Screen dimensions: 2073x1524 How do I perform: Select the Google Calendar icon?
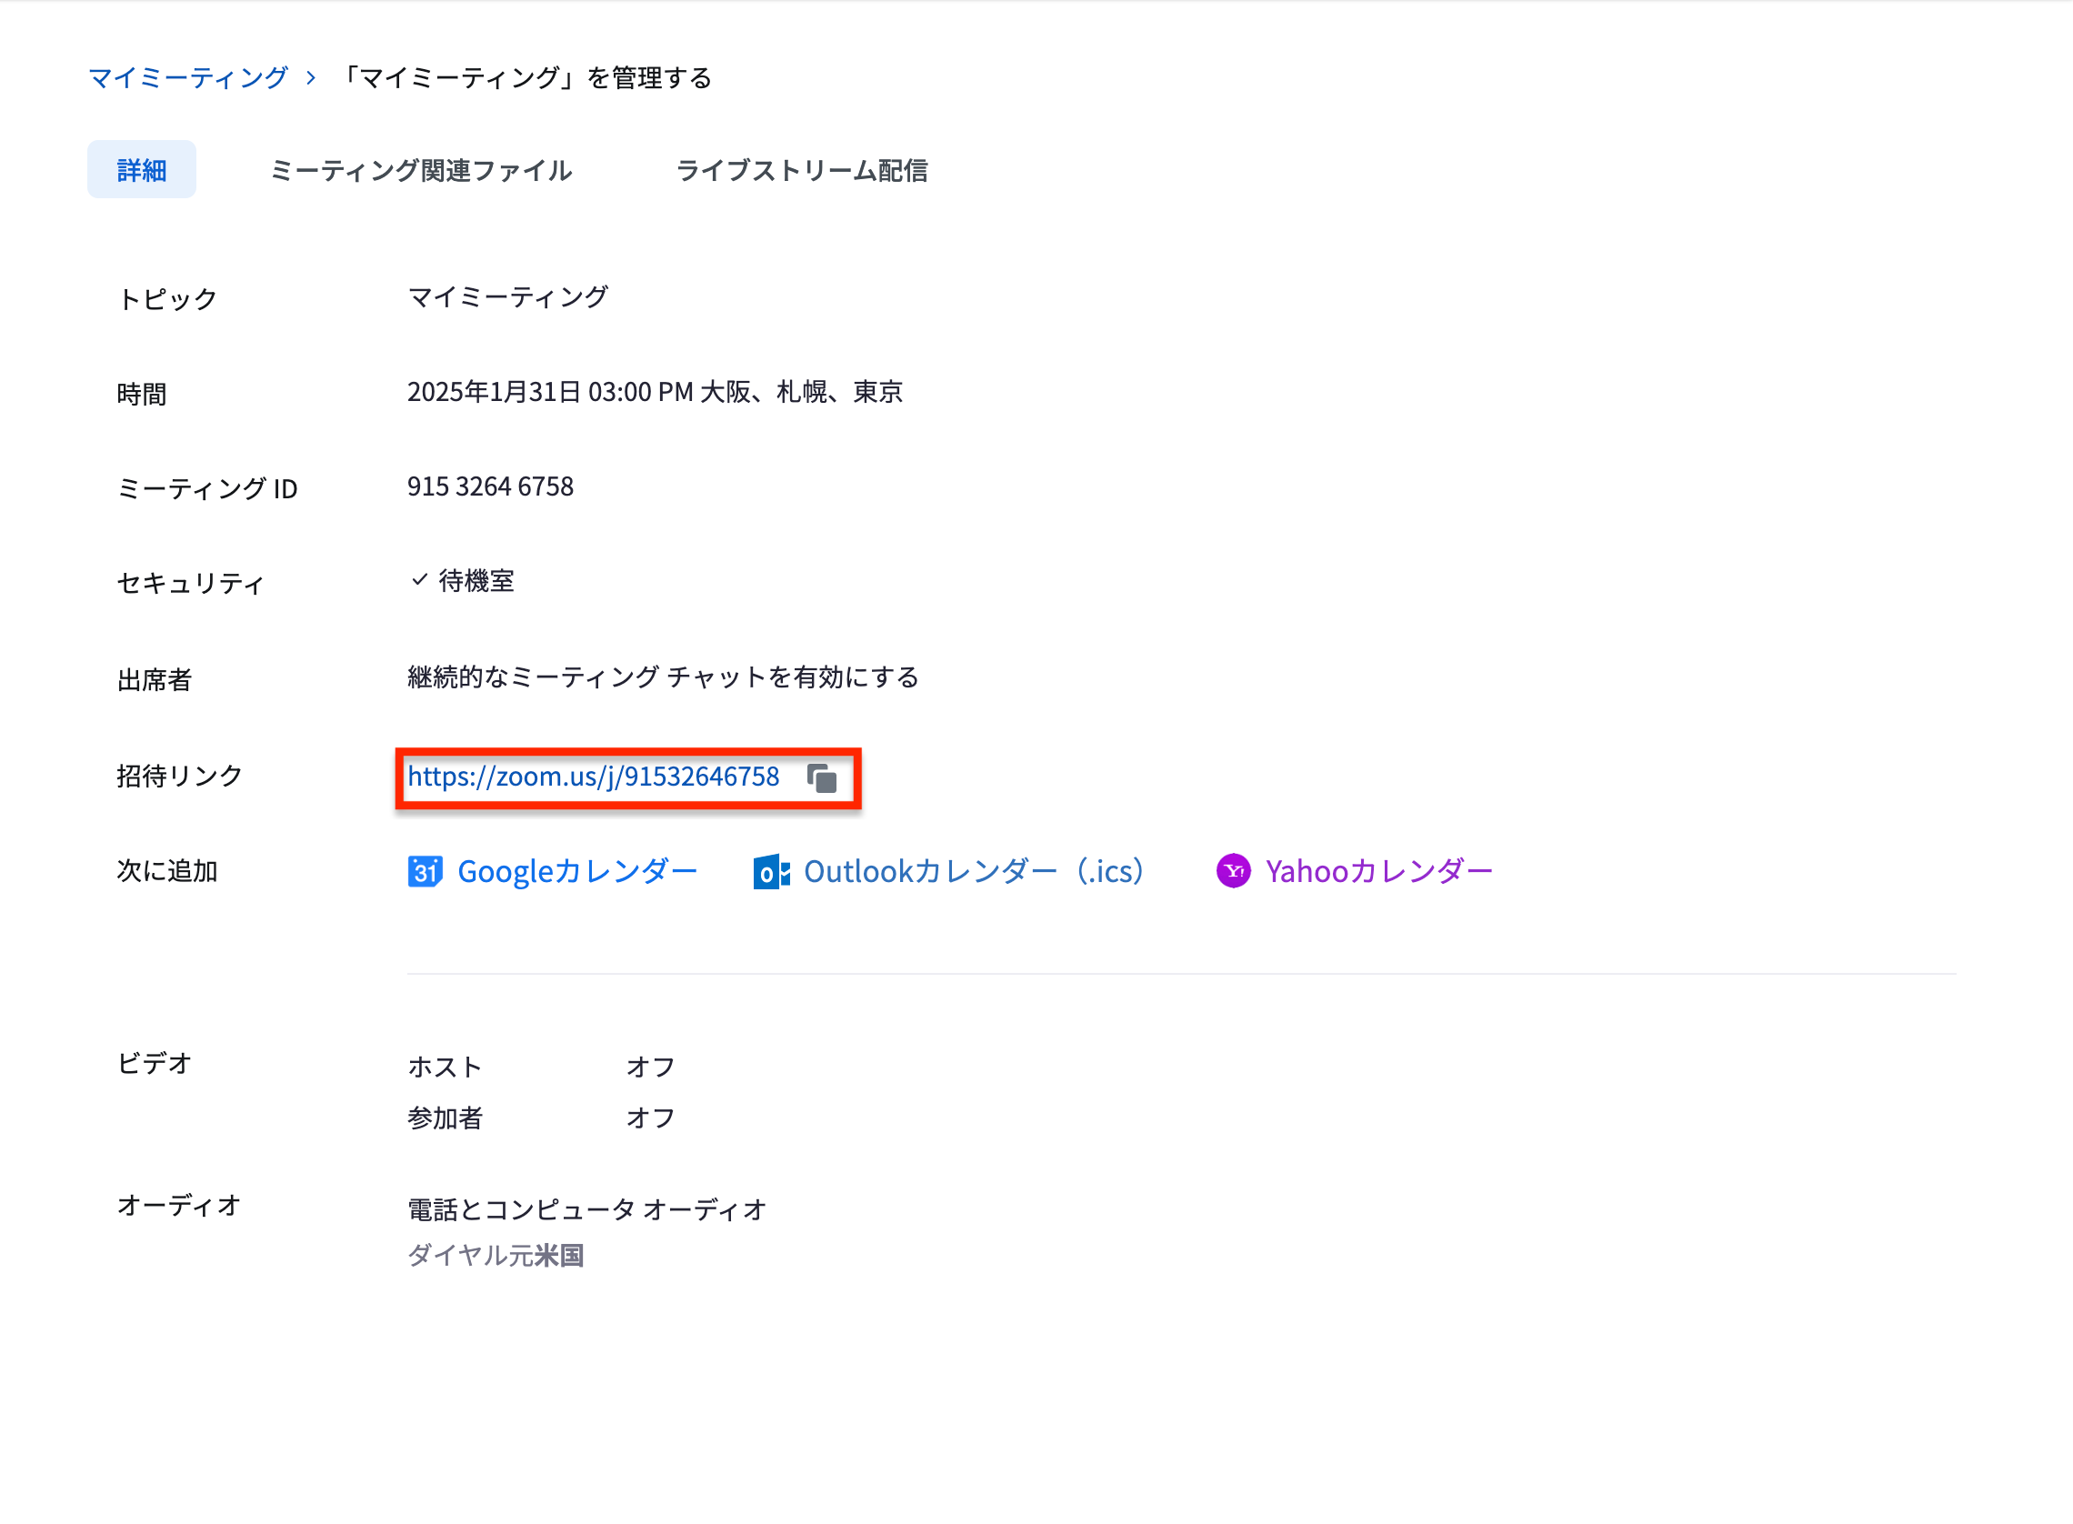point(425,871)
